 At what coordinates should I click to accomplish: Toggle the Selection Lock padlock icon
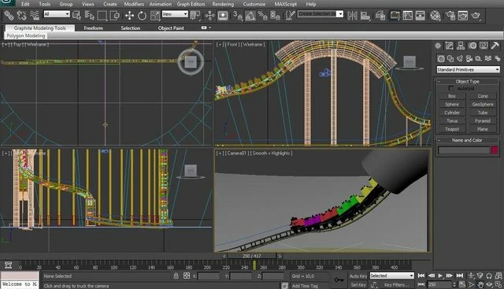176,276
